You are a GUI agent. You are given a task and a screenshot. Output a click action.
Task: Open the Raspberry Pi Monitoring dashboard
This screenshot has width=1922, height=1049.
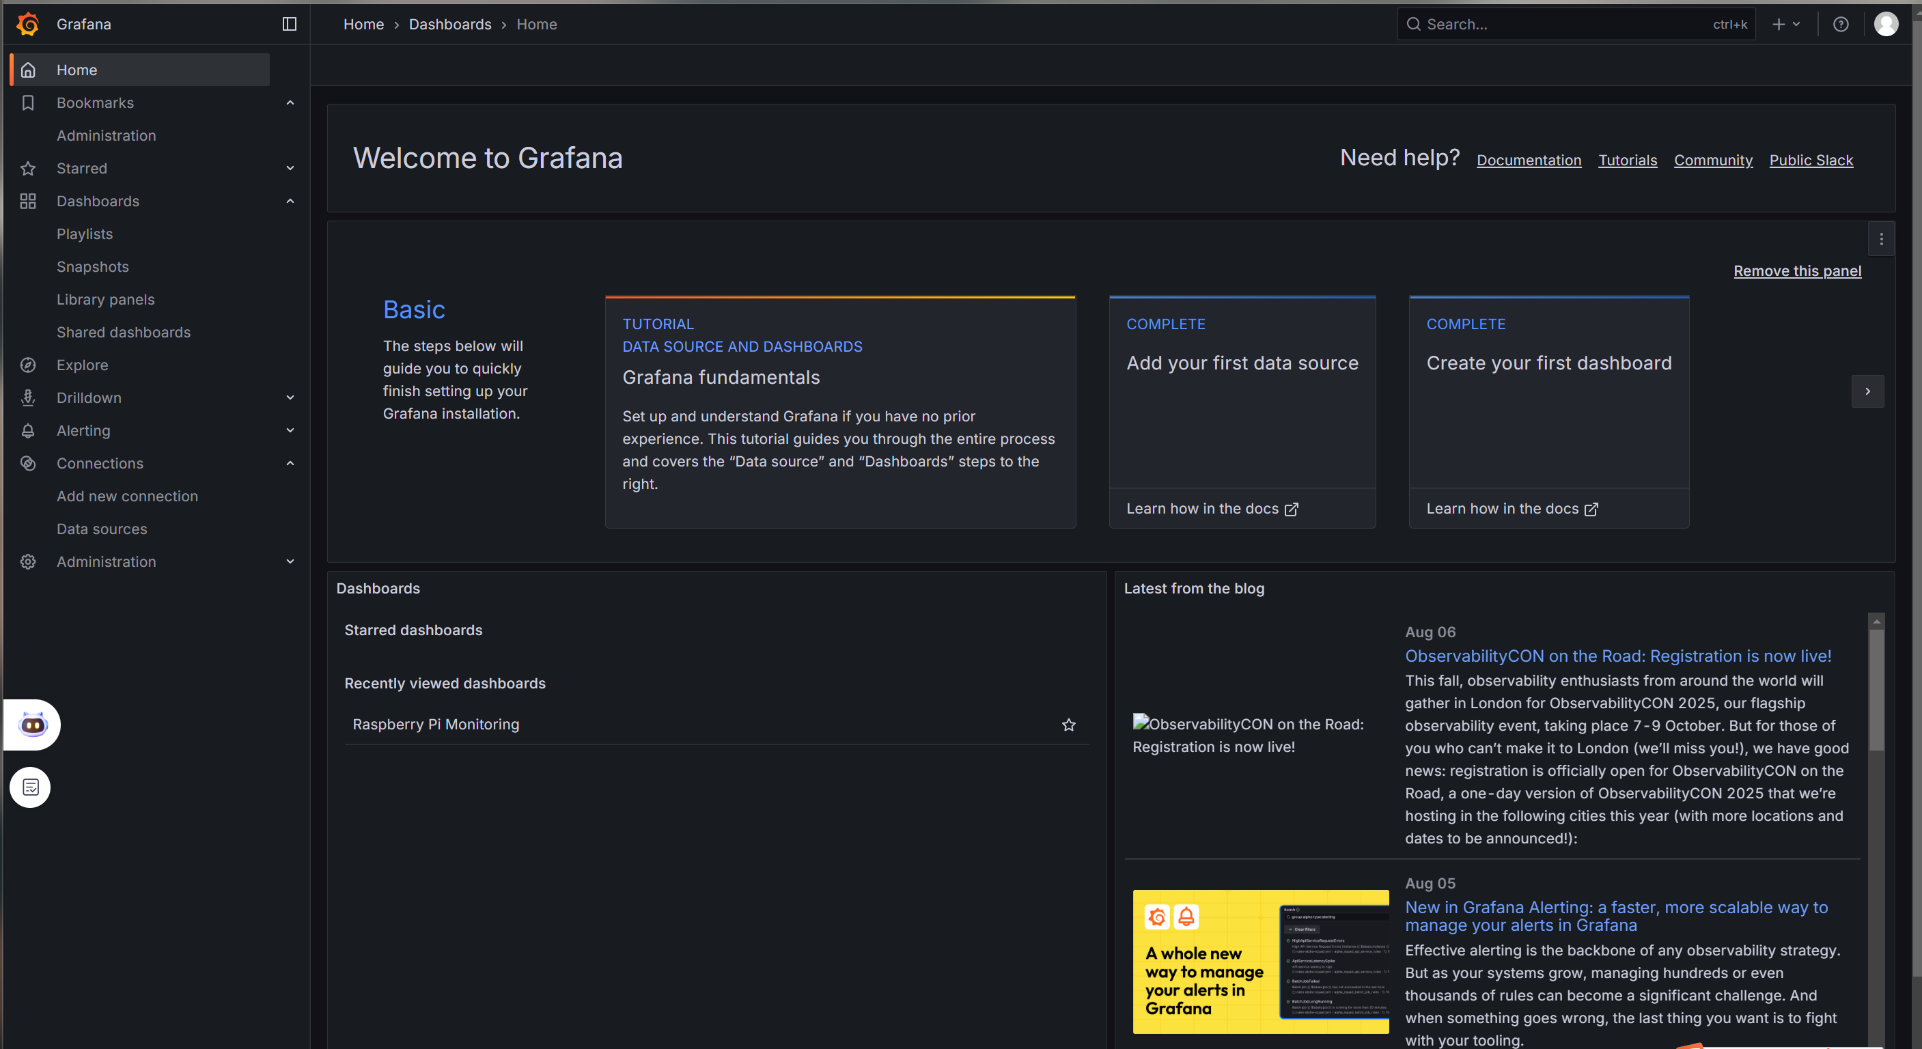436,725
